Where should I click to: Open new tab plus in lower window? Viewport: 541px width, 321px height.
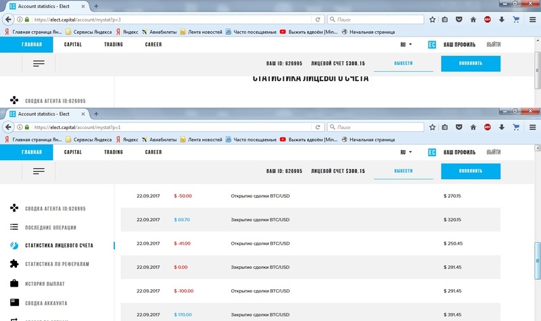[96, 114]
